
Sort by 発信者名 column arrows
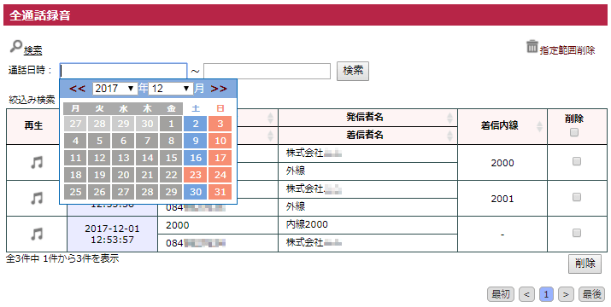tap(449, 118)
